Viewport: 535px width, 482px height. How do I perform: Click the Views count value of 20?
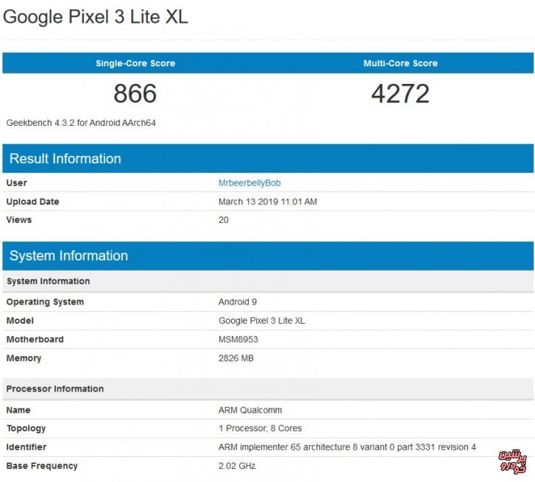tap(224, 220)
